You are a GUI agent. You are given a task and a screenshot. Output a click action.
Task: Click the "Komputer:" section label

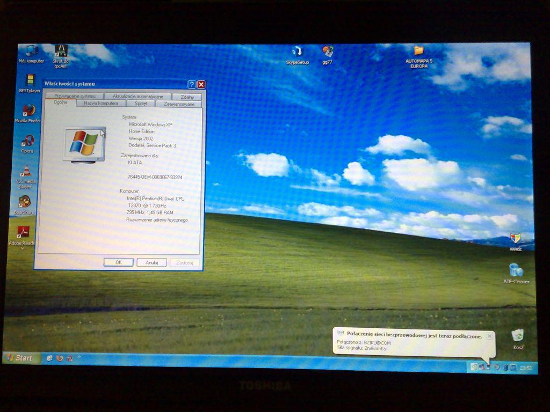[130, 192]
